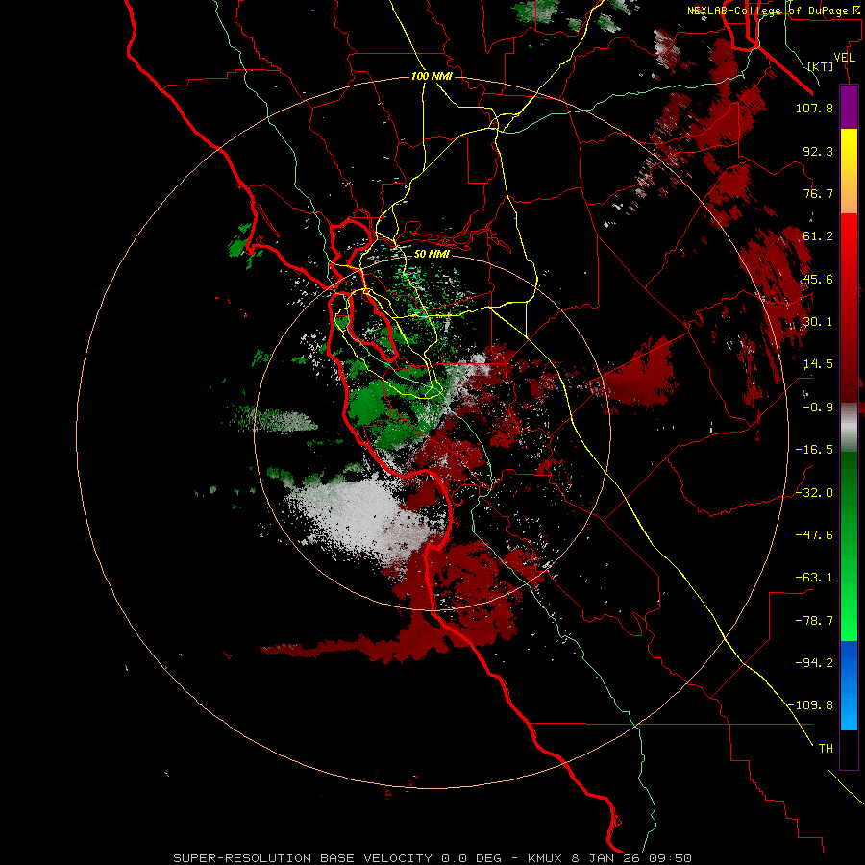Click the '0.0 DEG' elevation text
The height and width of the screenshot is (865, 865).
[471, 858]
